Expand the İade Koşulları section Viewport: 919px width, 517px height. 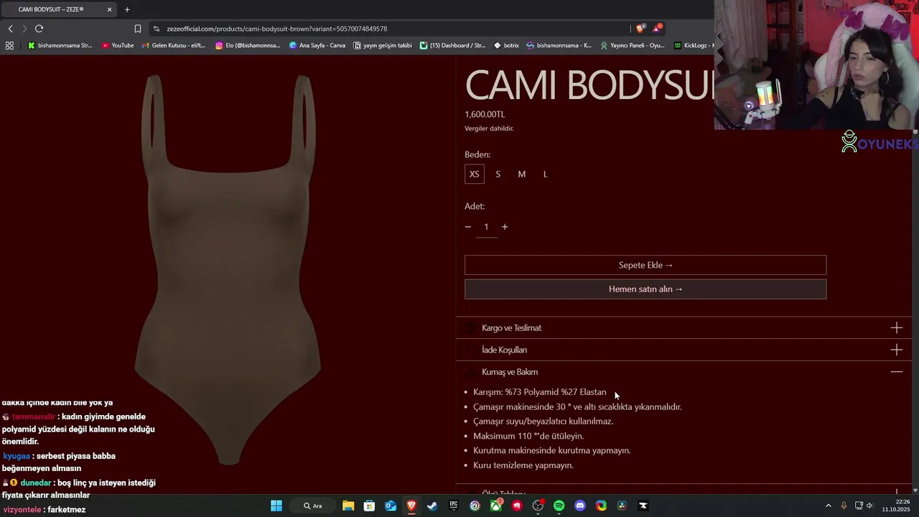pyautogui.click(x=684, y=350)
